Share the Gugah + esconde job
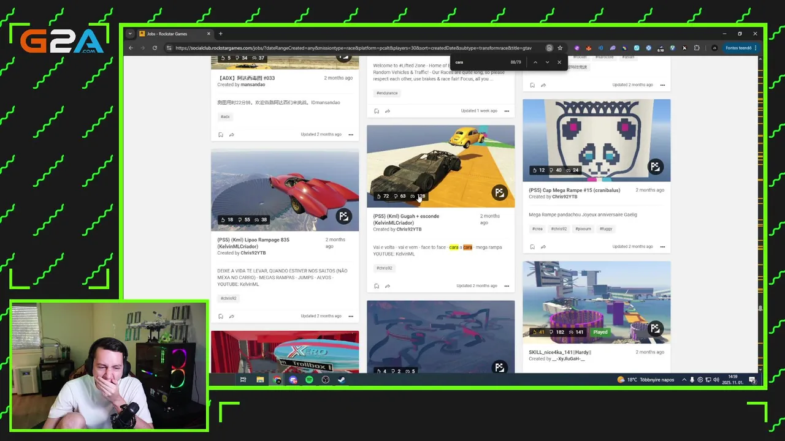Screen dimensions: 785x441 click(x=388, y=286)
